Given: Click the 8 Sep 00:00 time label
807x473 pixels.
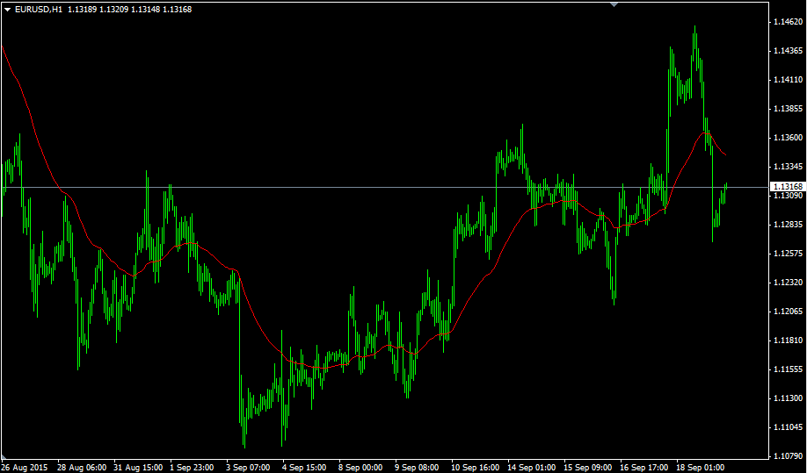Looking at the screenshot, I should pyautogui.click(x=360, y=468).
